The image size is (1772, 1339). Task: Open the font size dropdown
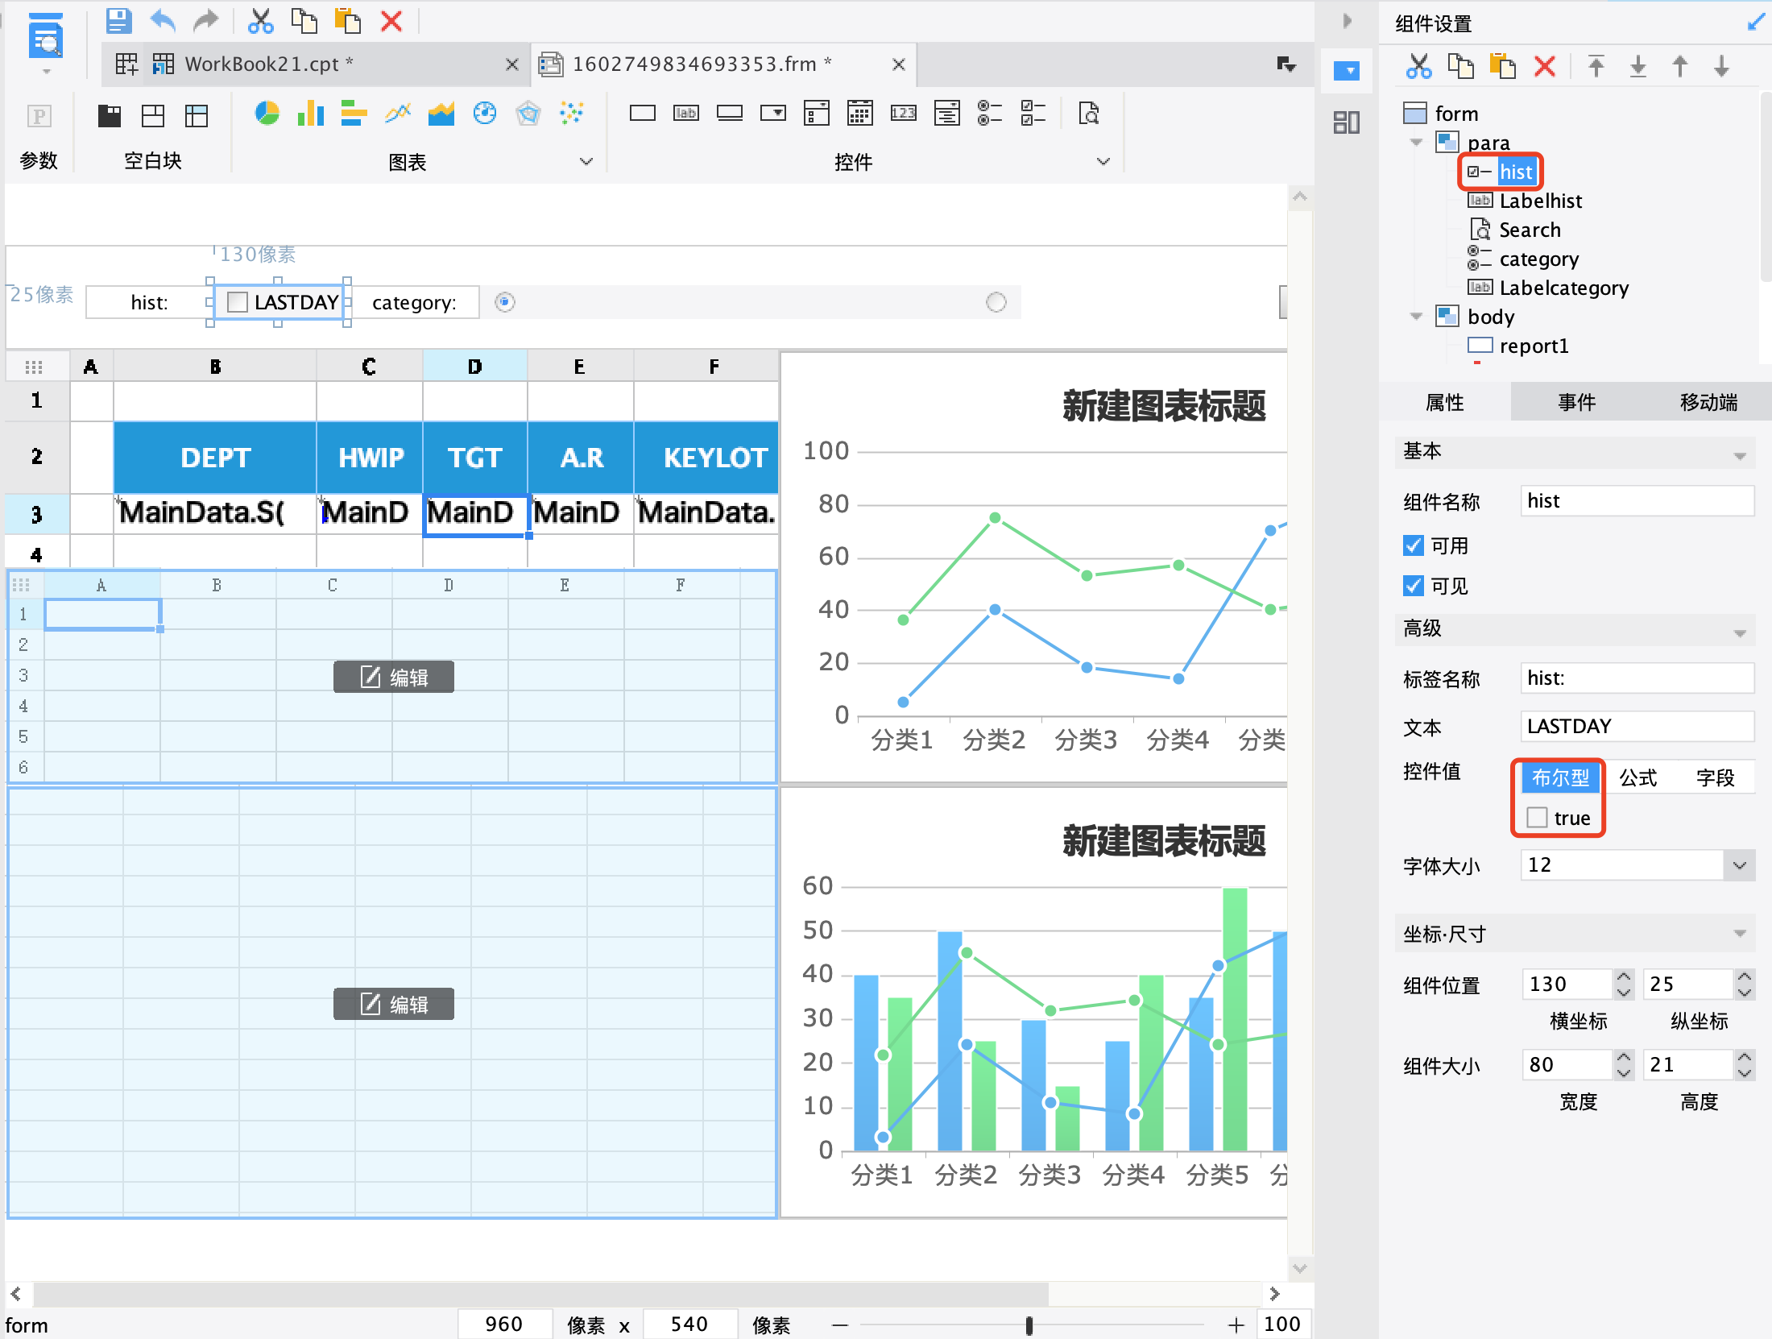pyautogui.click(x=1739, y=865)
